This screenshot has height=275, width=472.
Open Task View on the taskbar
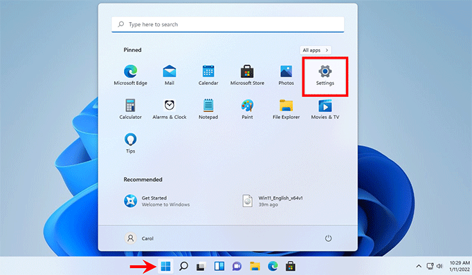coord(201,266)
